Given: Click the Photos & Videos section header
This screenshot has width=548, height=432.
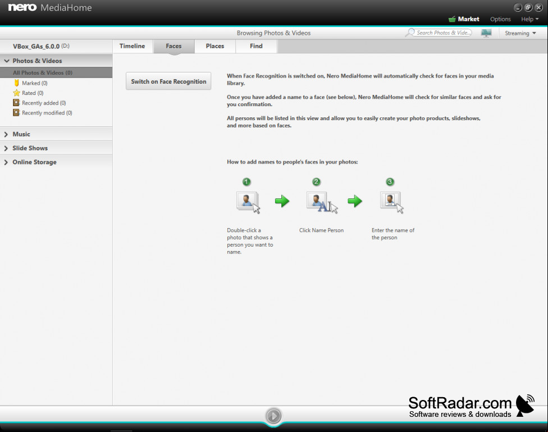Looking at the screenshot, I should click(56, 61).
